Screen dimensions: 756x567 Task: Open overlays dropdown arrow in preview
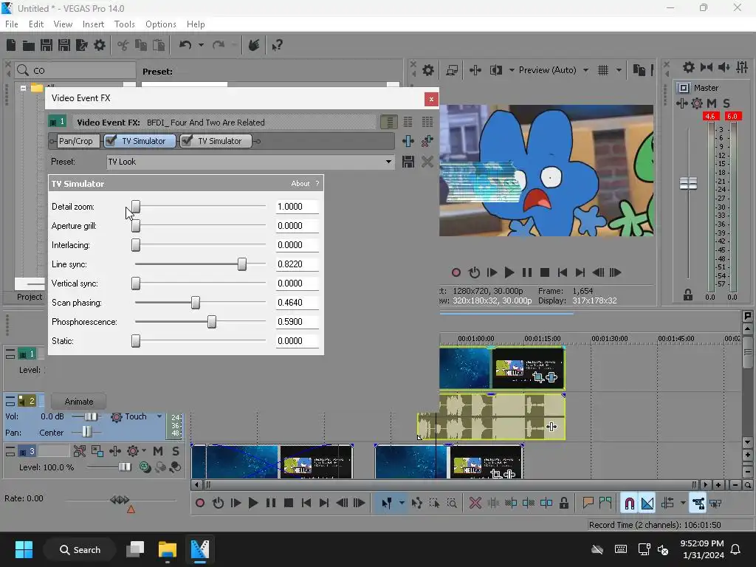point(619,70)
